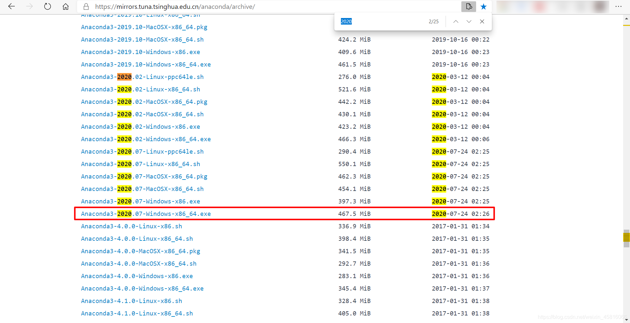This screenshot has width=630, height=323.
Task: Click the vertical scrollbar thumb
Action: tap(627, 238)
